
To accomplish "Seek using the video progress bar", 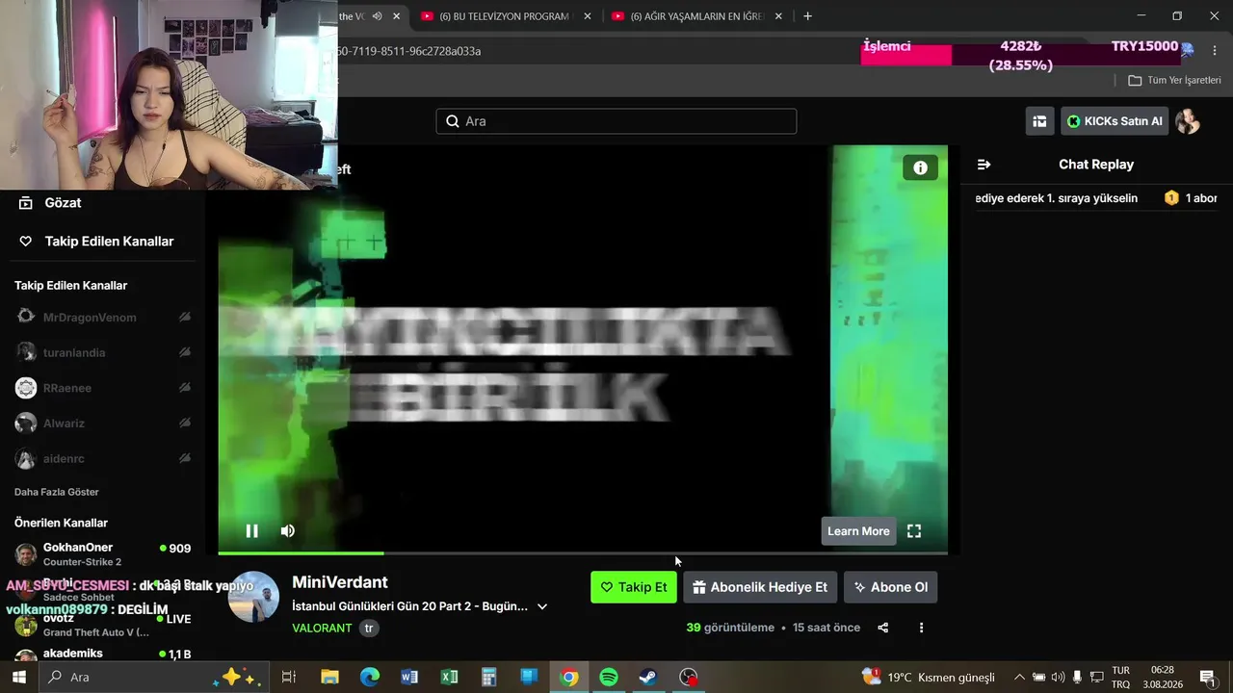I will [x=583, y=552].
